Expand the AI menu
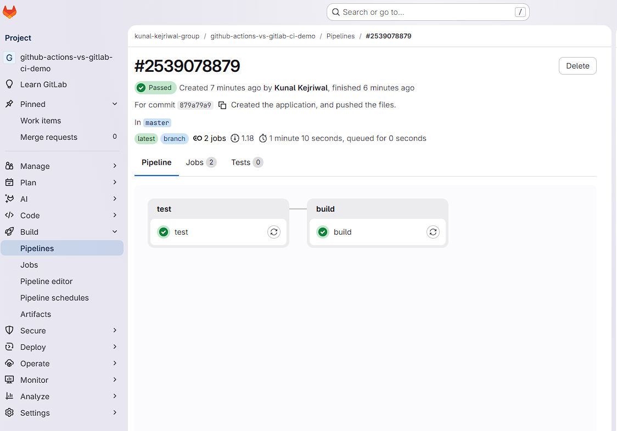Viewport: 617px width, 431px height. coord(115,199)
